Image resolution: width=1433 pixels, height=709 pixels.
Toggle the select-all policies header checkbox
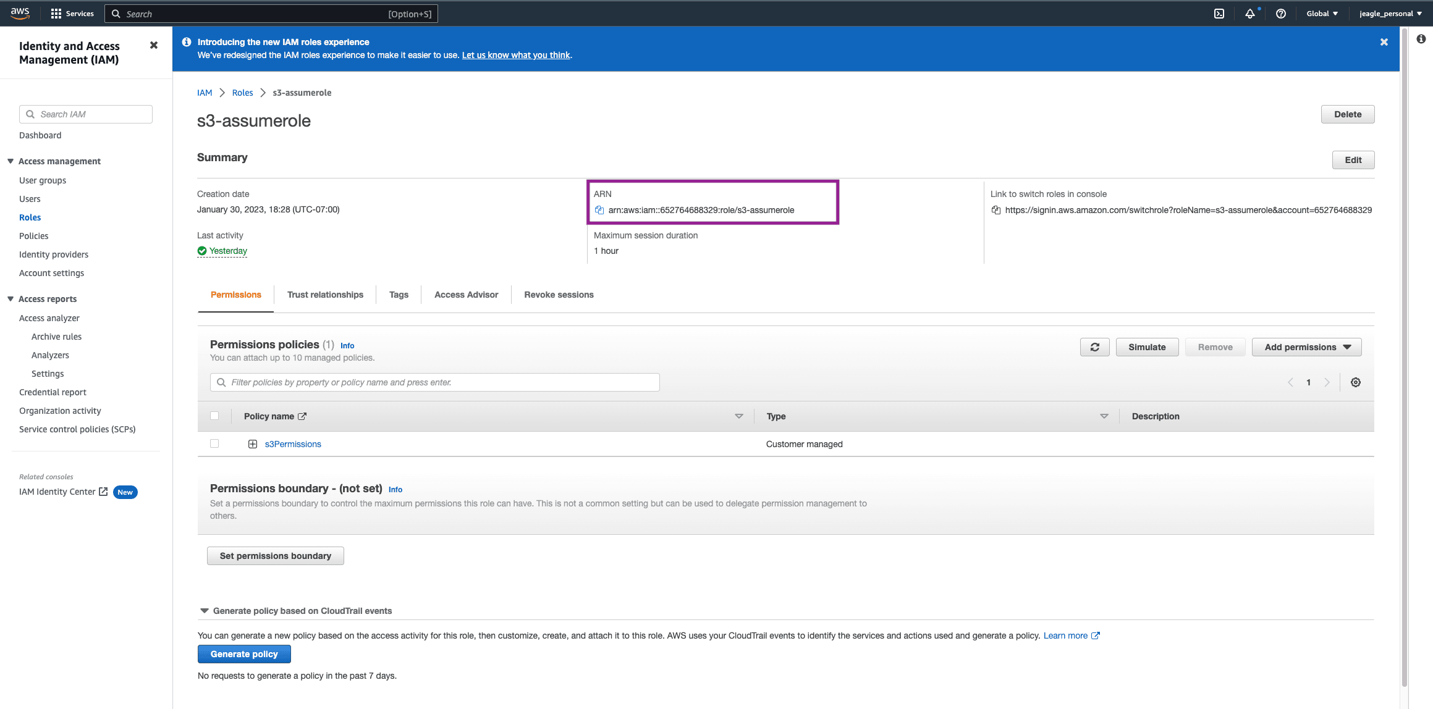click(214, 416)
